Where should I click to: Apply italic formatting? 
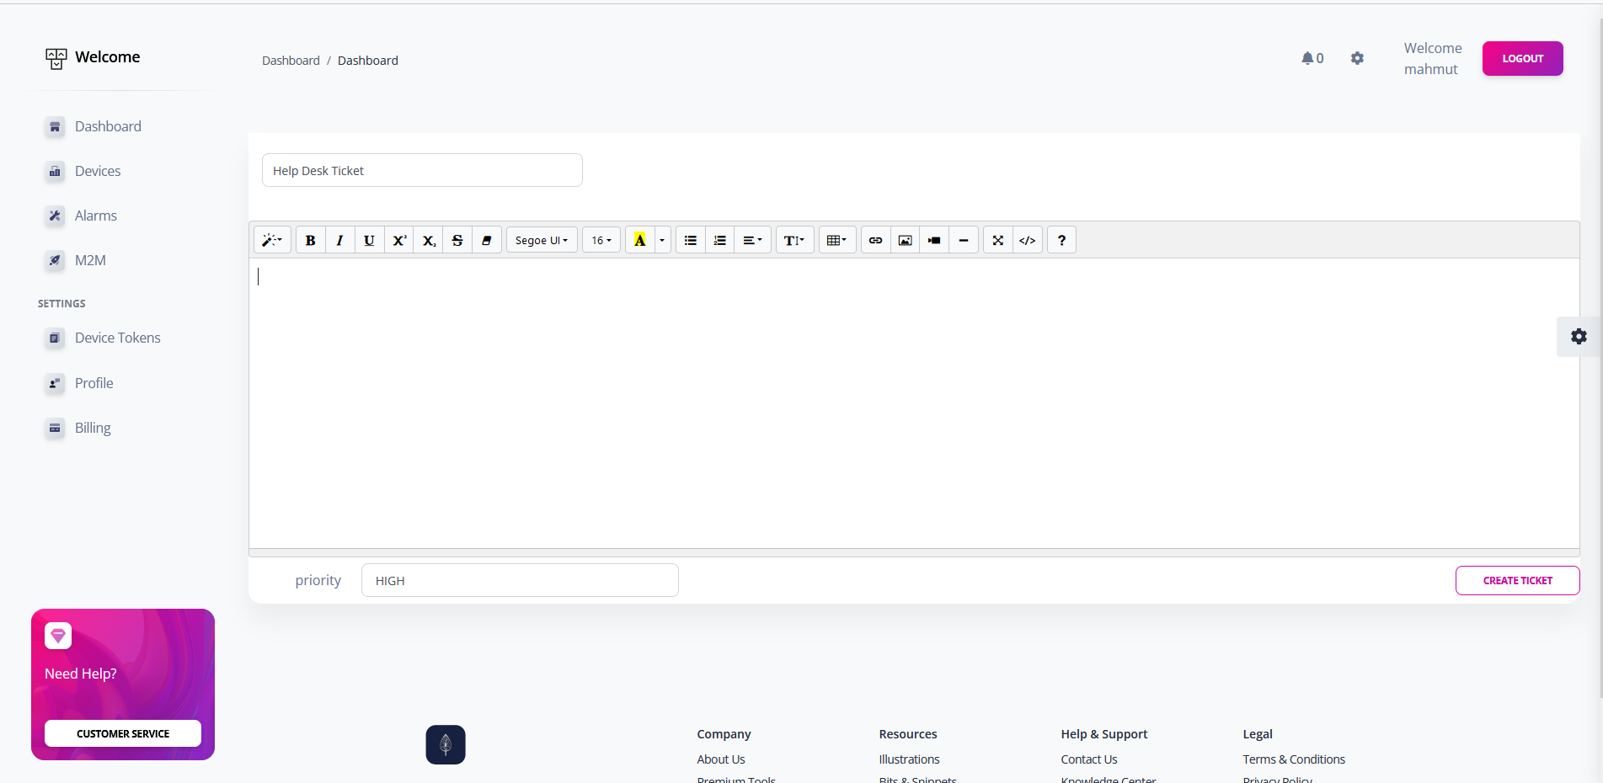point(339,240)
